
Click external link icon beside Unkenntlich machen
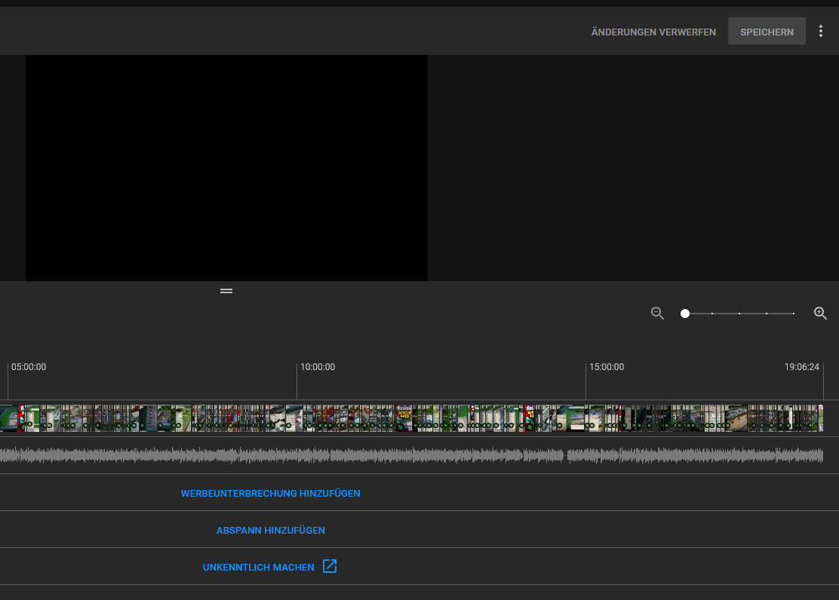pyautogui.click(x=330, y=566)
